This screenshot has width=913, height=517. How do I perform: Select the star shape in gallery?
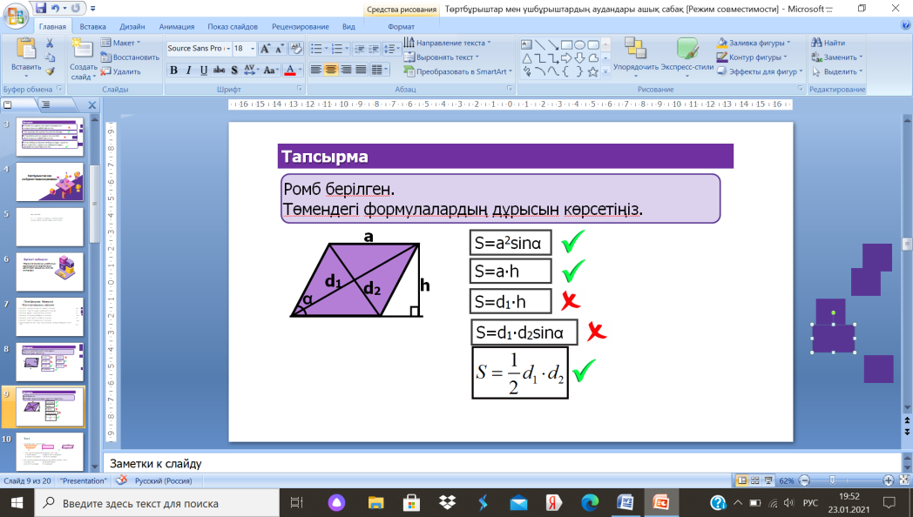point(592,71)
